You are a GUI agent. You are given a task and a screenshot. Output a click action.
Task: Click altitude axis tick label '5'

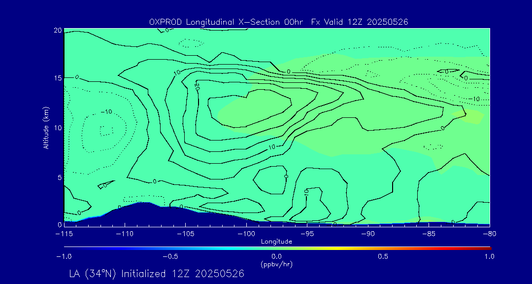coord(60,177)
